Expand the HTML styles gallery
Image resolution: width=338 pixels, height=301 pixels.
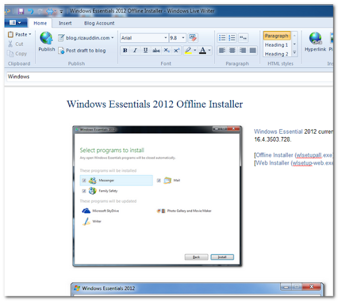[294, 53]
